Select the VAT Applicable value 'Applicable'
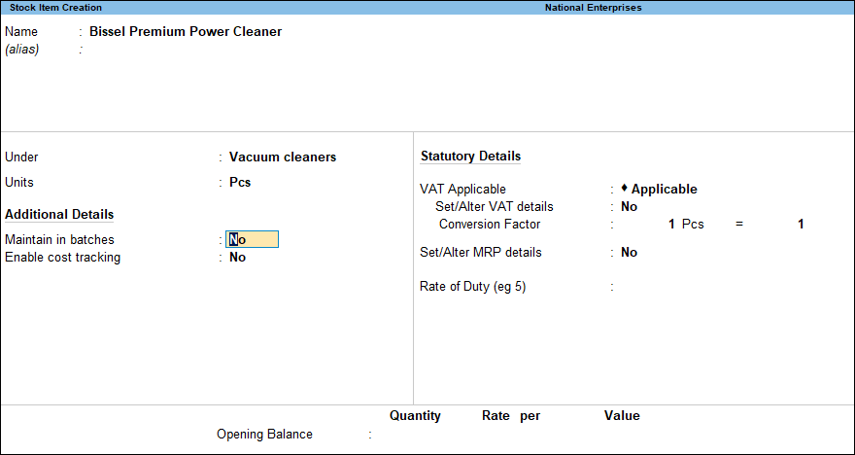This screenshot has height=455, width=855. coord(660,190)
